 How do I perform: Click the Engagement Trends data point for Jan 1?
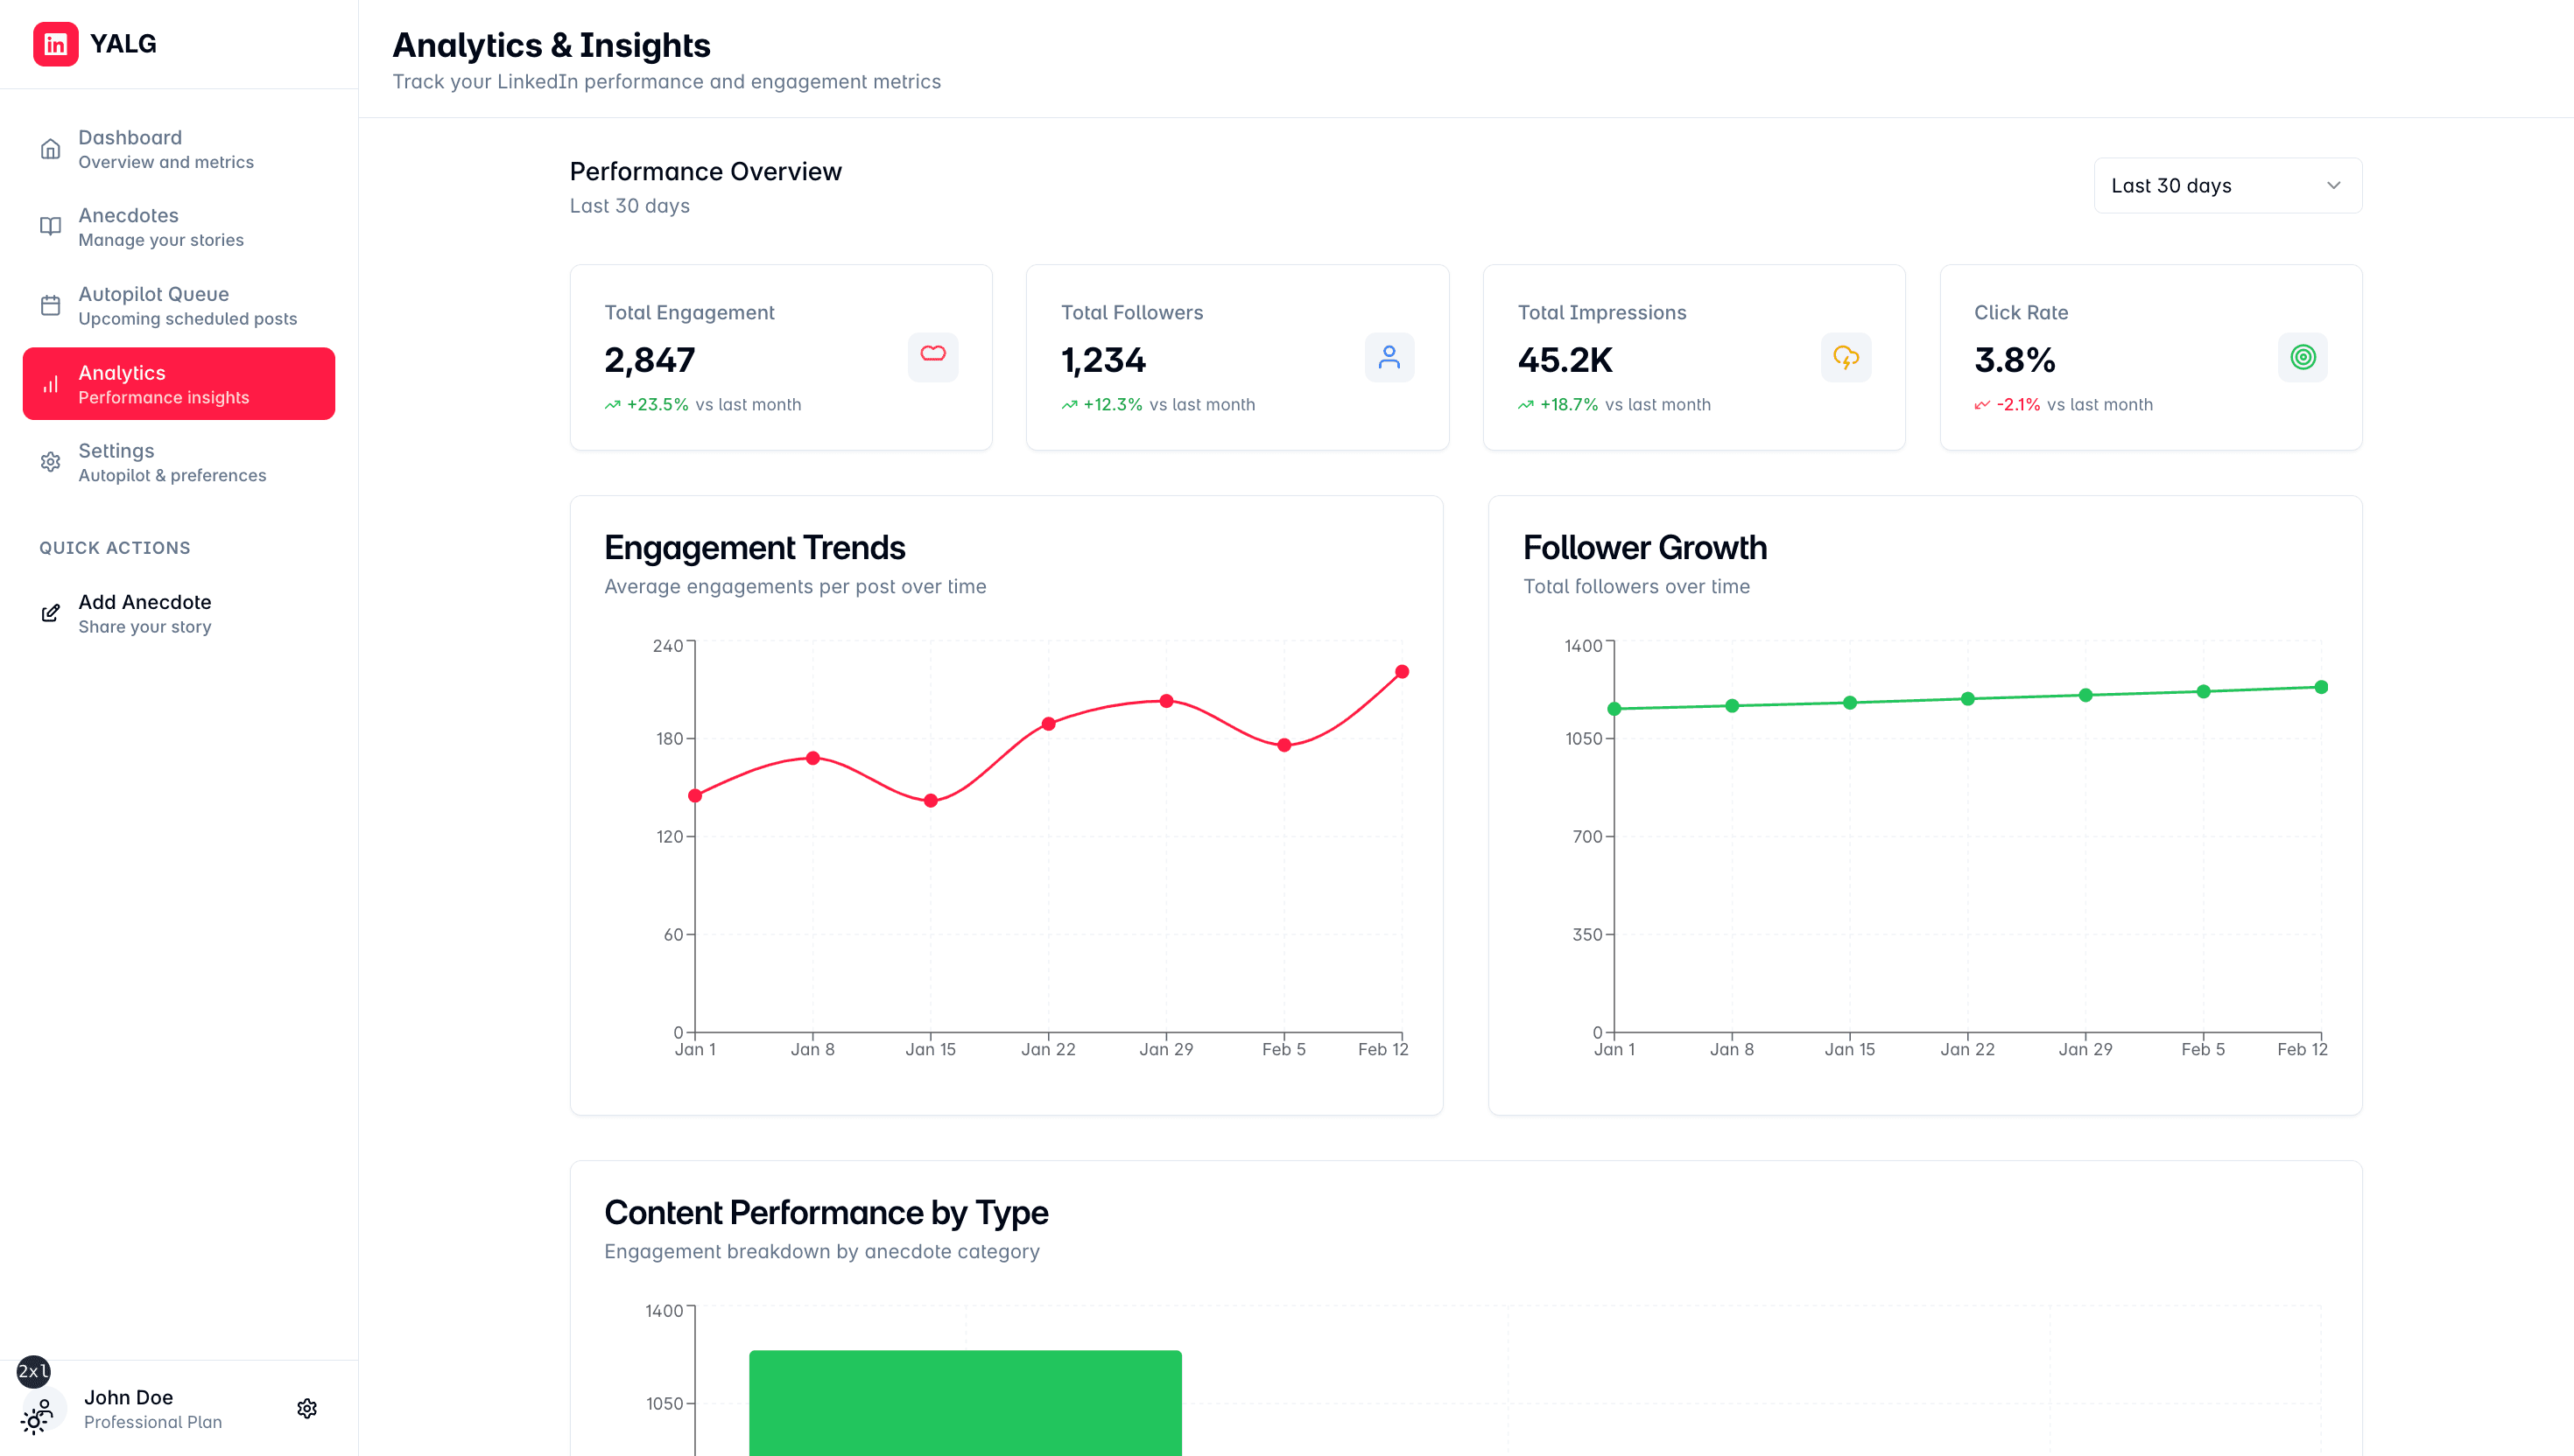(x=695, y=796)
